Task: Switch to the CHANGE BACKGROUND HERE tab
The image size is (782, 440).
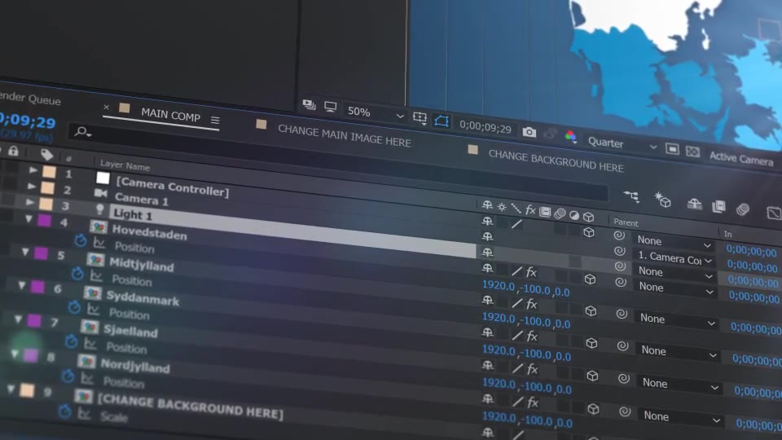Action: (x=556, y=161)
